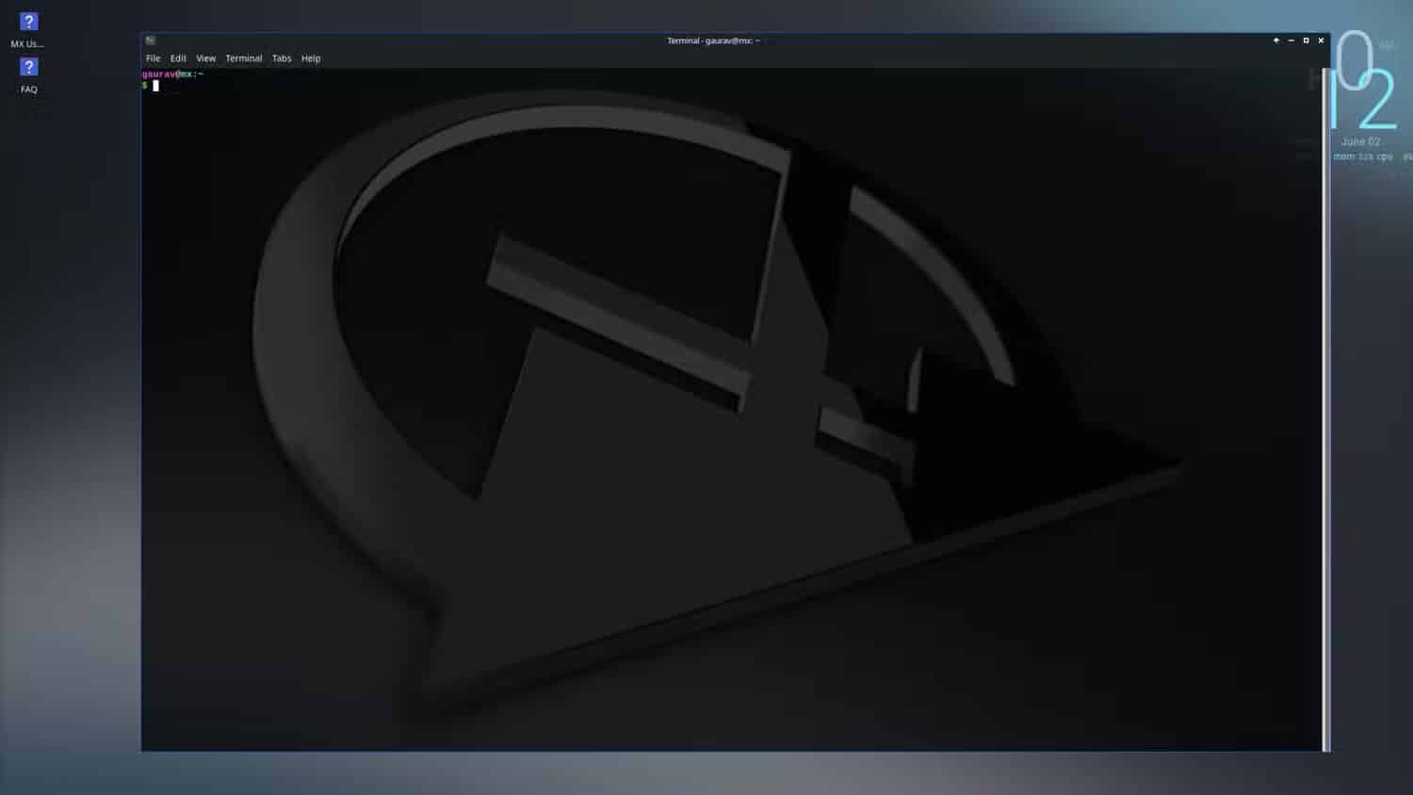Image resolution: width=1413 pixels, height=795 pixels.
Task: Click the terminal cursor at prompt
Action: (155, 86)
